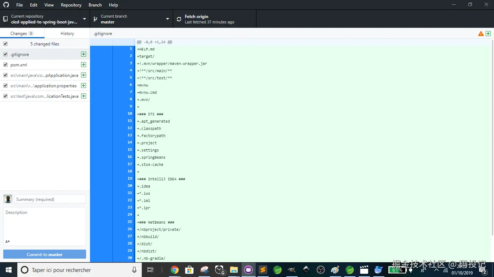Click the GitHub logo in title bar

pos(6,5)
